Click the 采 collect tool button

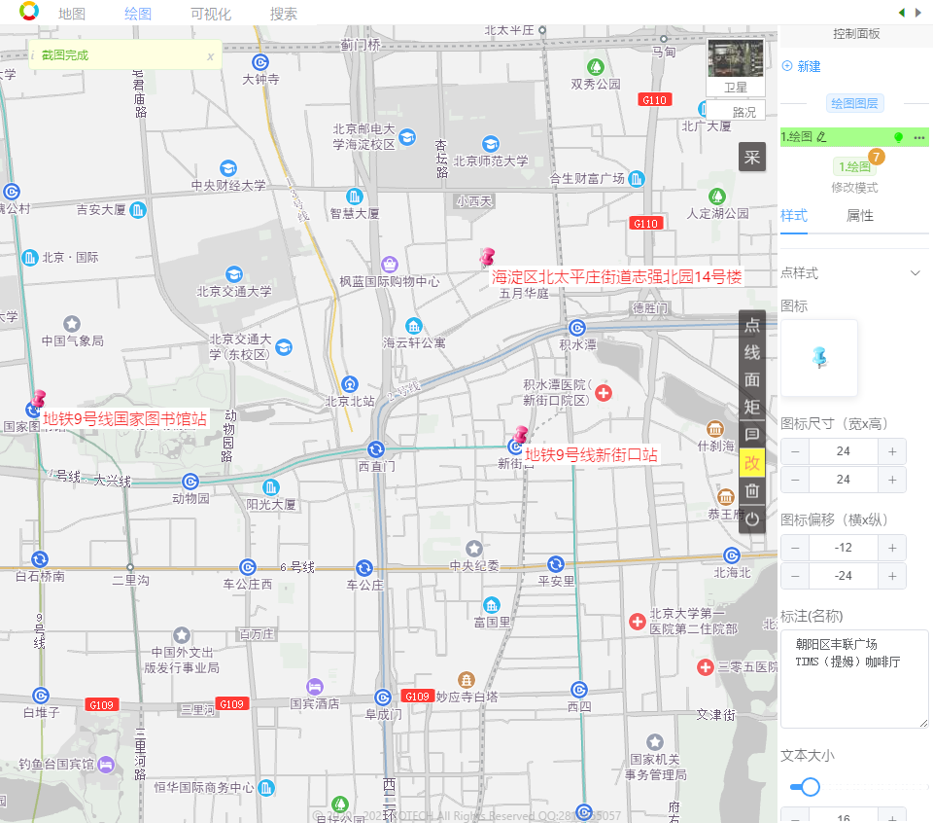752,158
